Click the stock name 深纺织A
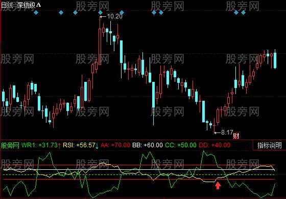 [29, 5]
